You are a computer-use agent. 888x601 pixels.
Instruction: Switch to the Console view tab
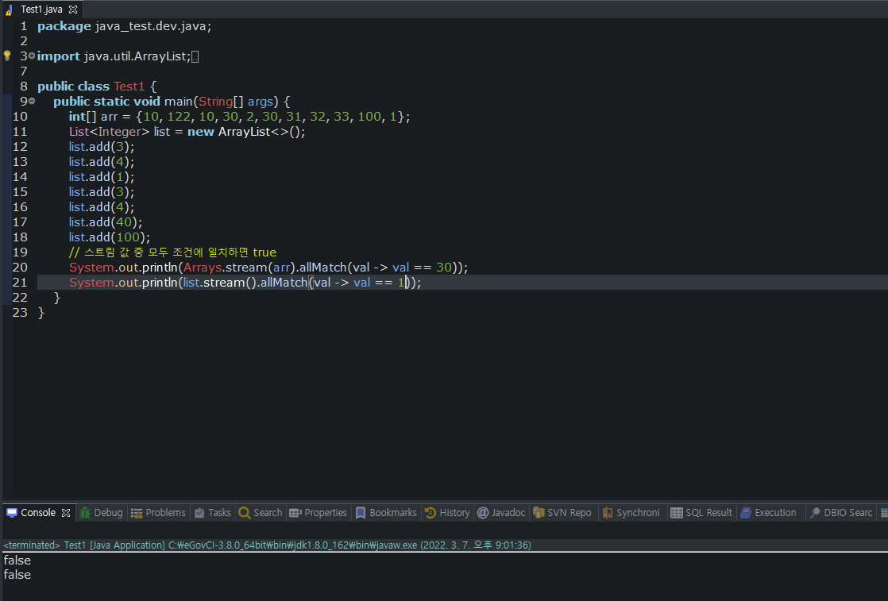38,513
